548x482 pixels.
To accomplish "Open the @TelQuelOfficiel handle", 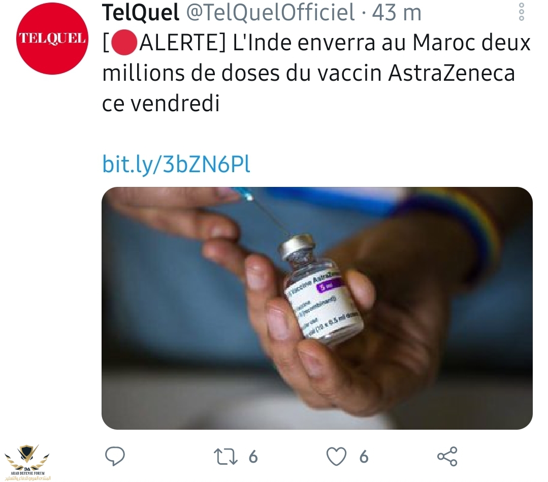I will [x=270, y=12].
